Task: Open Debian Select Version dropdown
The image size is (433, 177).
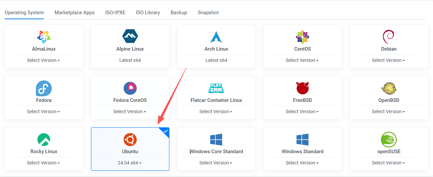Action: [x=388, y=60]
